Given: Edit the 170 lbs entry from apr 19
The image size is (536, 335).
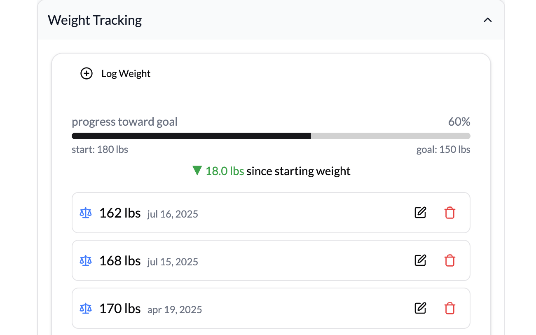Looking at the screenshot, I should tap(420, 308).
